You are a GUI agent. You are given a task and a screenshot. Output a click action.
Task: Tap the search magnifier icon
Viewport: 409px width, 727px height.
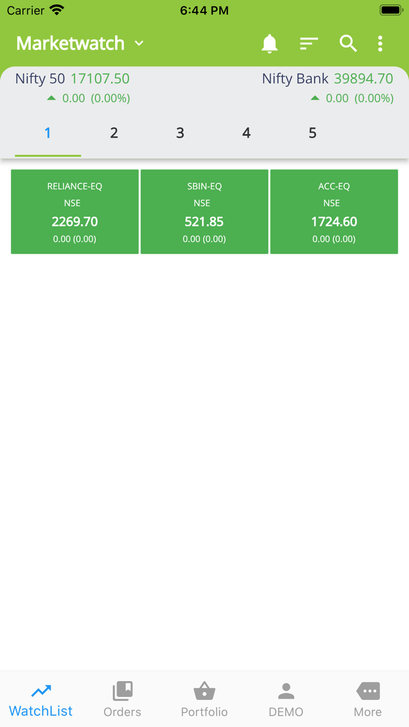pyautogui.click(x=348, y=44)
